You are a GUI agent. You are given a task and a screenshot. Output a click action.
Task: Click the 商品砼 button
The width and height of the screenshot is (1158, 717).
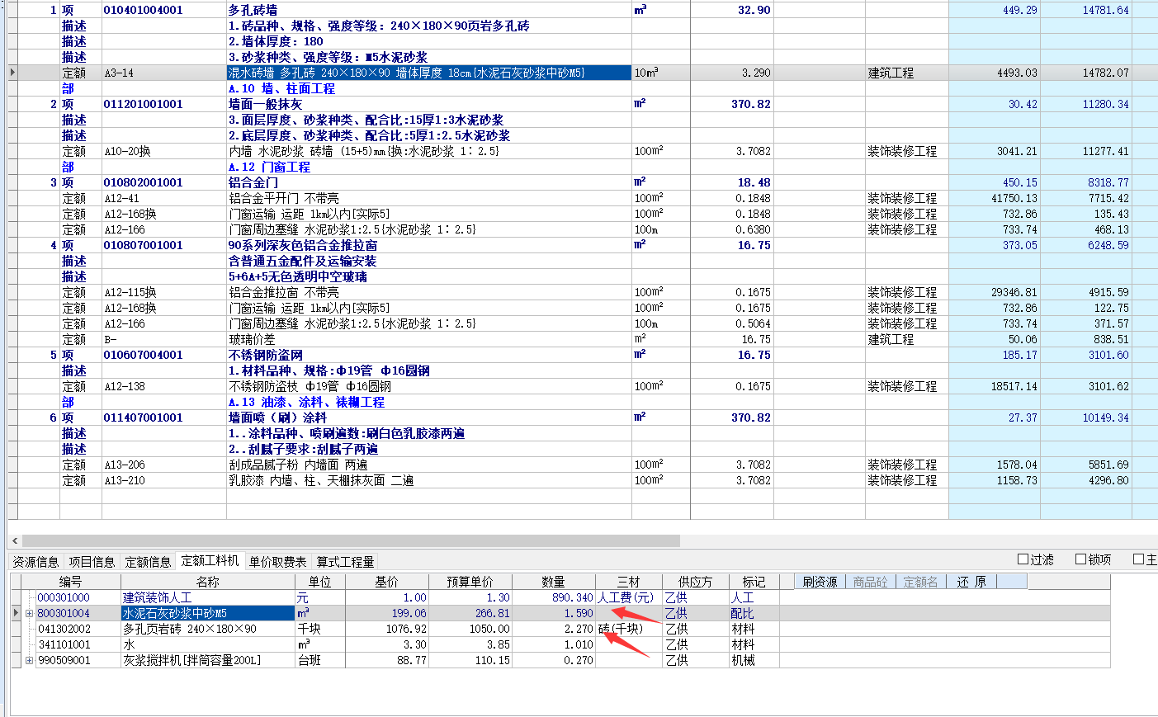pyautogui.click(x=870, y=582)
